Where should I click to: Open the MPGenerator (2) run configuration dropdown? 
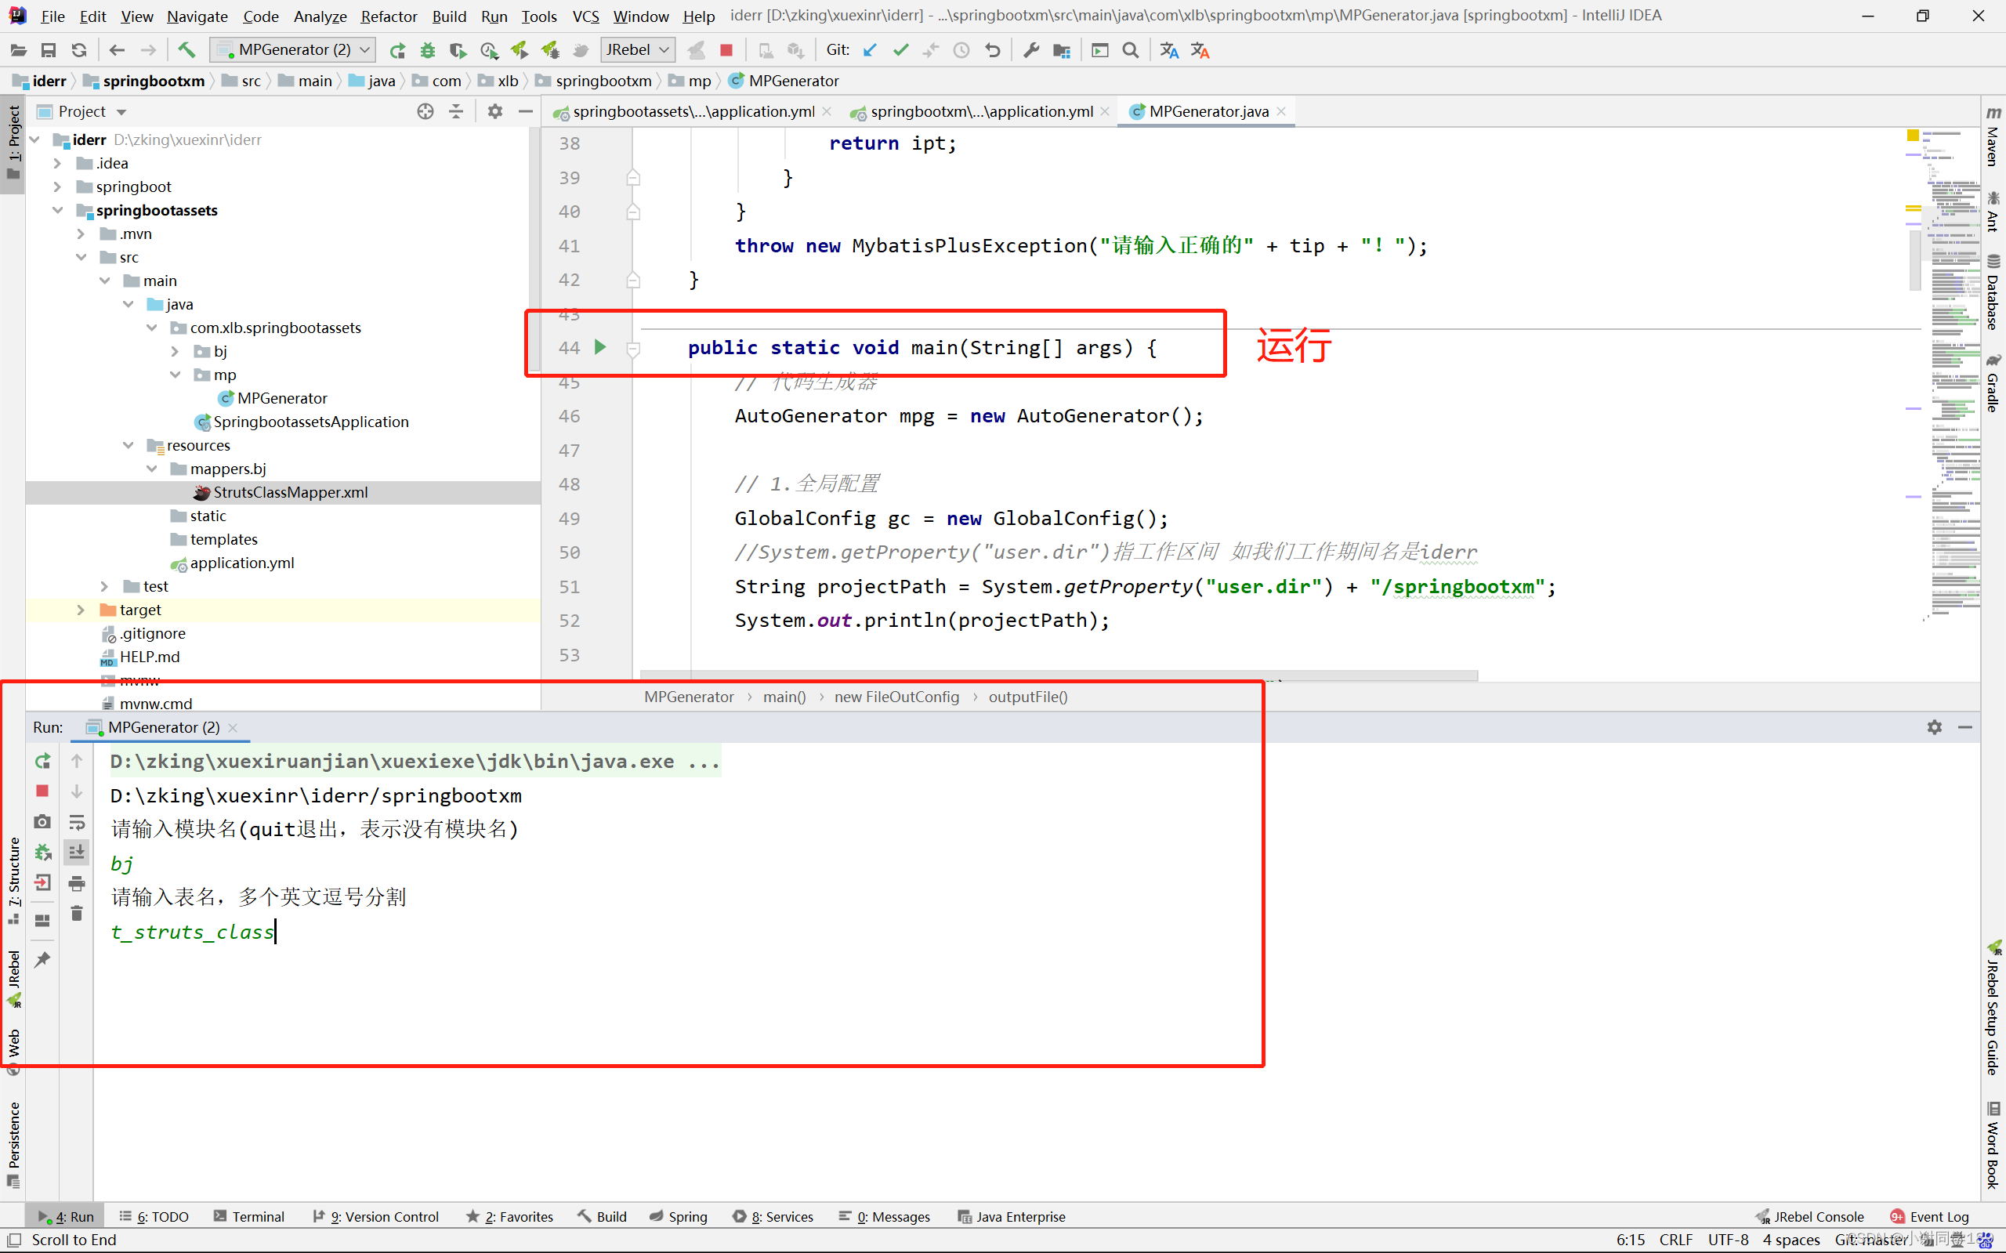coord(293,49)
